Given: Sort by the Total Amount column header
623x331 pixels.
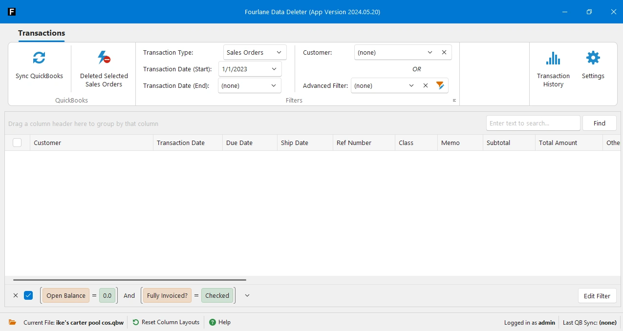Looking at the screenshot, I should (569, 143).
